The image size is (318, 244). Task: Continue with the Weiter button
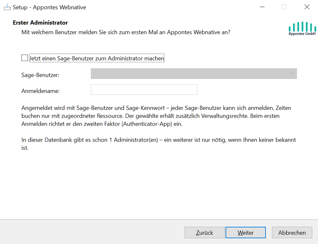click(246, 233)
